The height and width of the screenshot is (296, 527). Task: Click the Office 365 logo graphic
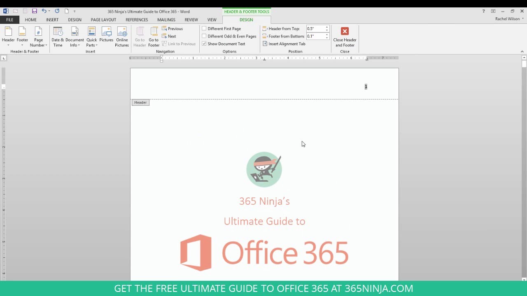pyautogui.click(x=264, y=253)
